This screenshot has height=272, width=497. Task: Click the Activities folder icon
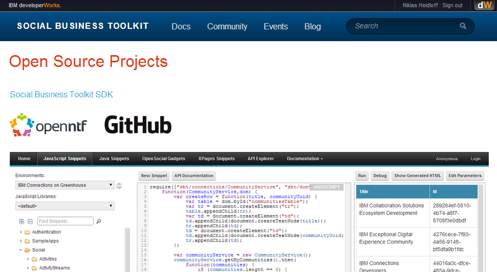point(34,259)
